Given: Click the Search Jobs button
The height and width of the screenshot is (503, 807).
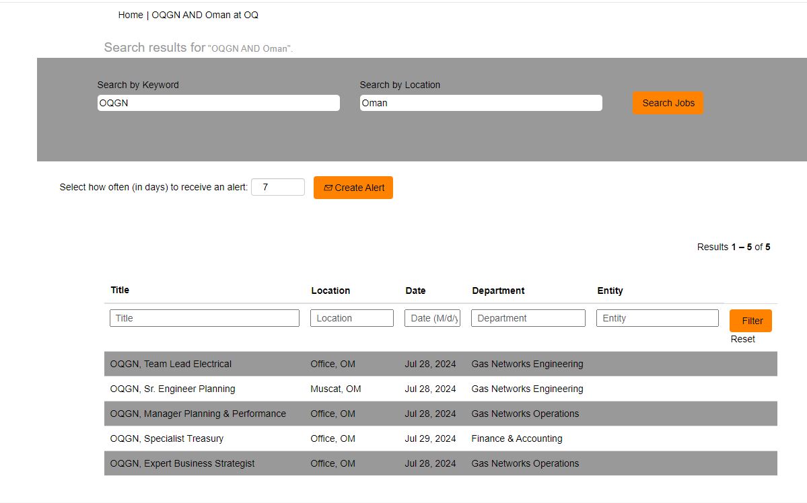Looking at the screenshot, I should tap(668, 103).
